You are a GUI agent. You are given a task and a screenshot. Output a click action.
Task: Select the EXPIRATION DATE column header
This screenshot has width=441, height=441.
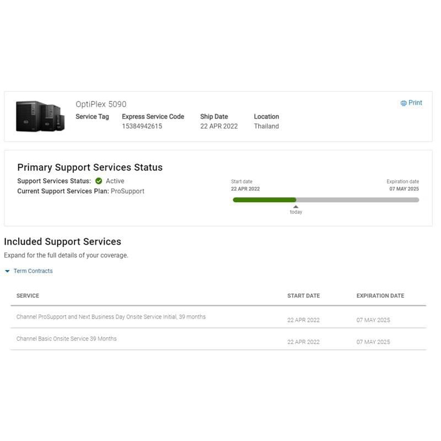click(380, 296)
